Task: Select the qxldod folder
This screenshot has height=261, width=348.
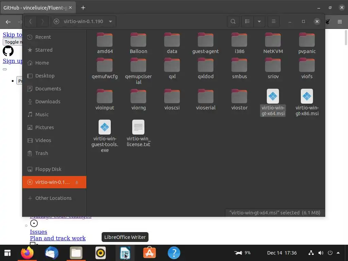Action: 206,68
